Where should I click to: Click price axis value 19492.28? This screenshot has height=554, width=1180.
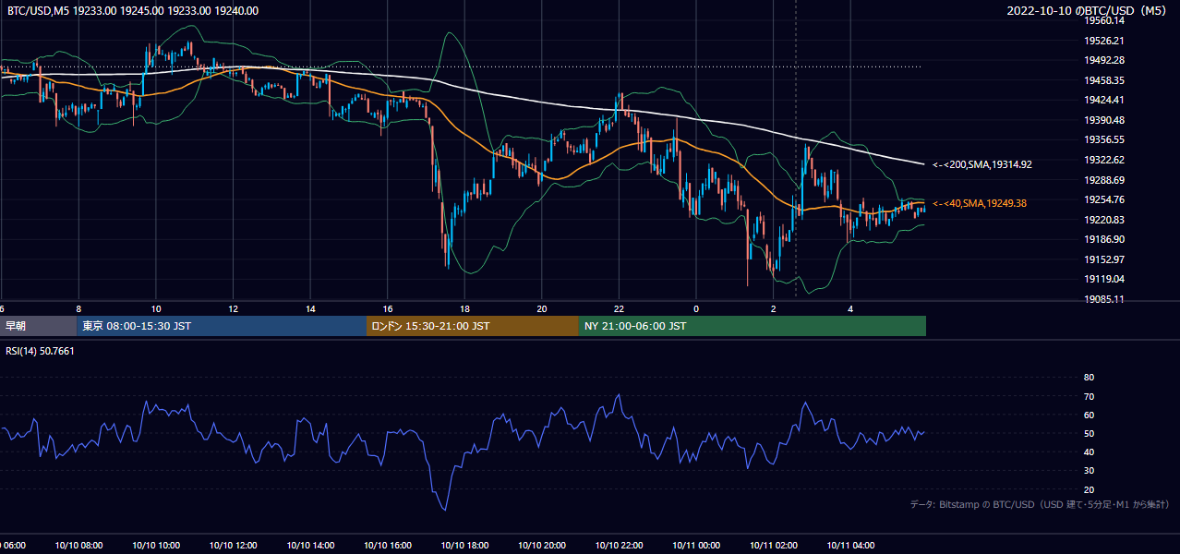(1103, 60)
